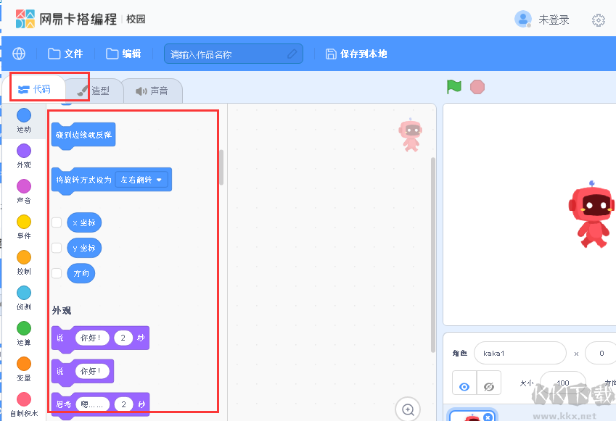Select the 事件 block category
This screenshot has height=421, width=616.
24,228
